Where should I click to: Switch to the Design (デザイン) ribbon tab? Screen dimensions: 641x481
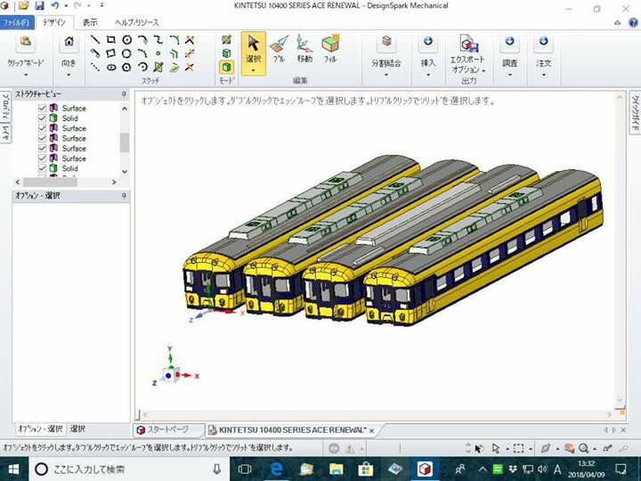tap(54, 22)
